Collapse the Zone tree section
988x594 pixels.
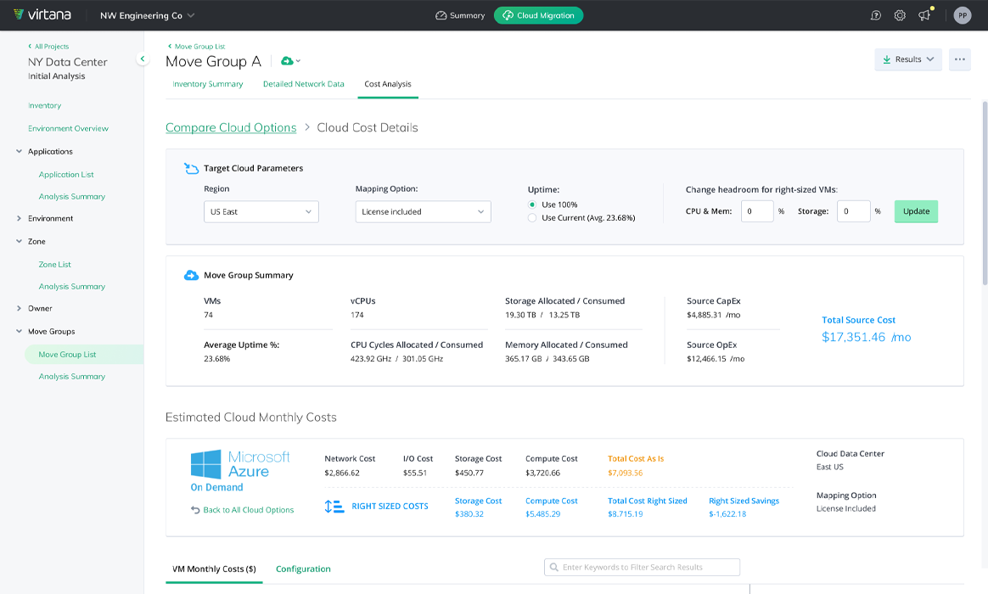19,241
